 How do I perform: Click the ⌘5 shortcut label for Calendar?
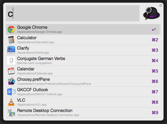(x=155, y=71)
